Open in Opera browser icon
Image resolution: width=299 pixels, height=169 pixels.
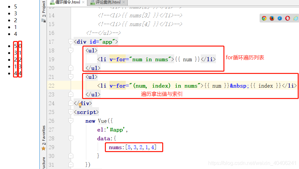coord(288,18)
